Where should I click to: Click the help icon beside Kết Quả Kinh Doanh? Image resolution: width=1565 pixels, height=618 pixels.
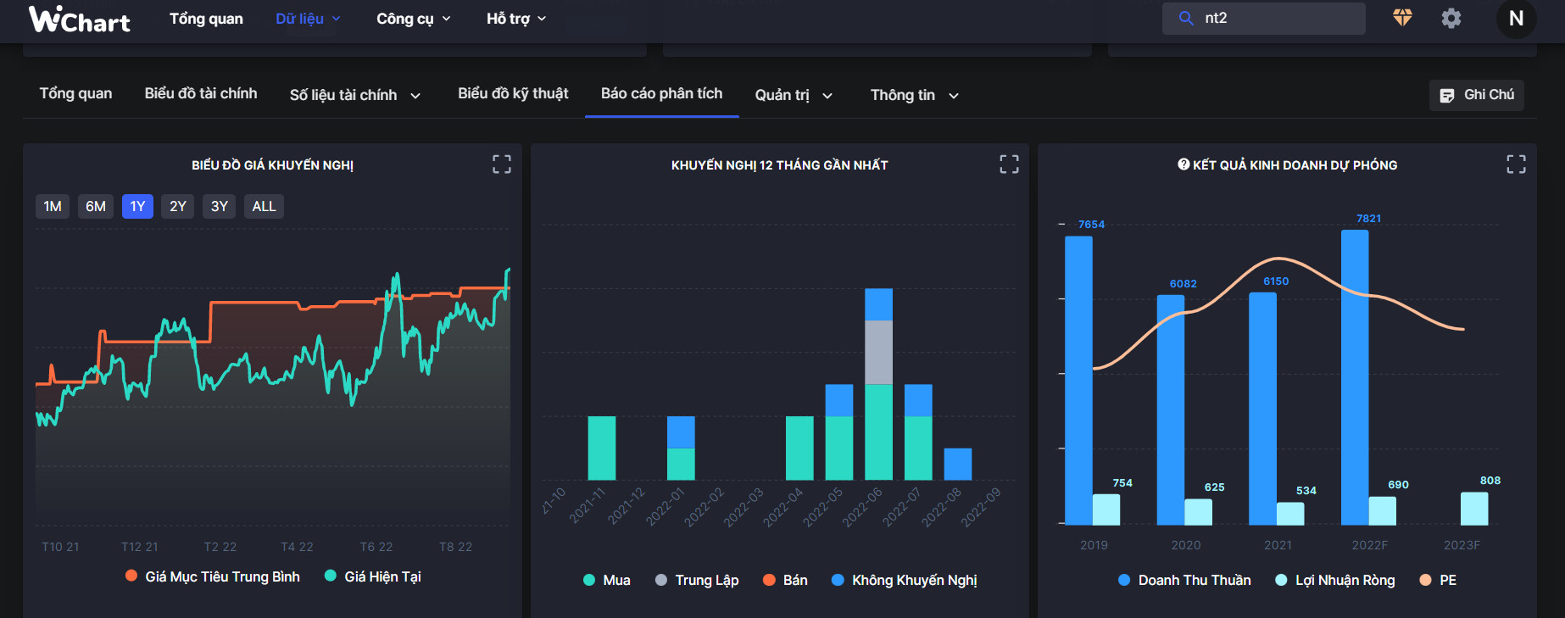tap(1183, 164)
